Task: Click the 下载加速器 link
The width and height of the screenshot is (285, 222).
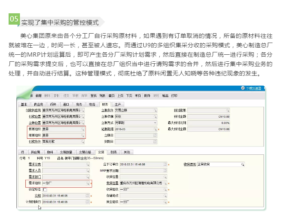Action: coord(254,88)
